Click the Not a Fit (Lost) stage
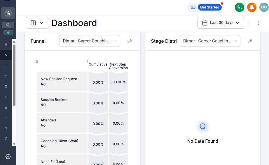The height and width of the screenshot is (165, 269). [62, 160]
